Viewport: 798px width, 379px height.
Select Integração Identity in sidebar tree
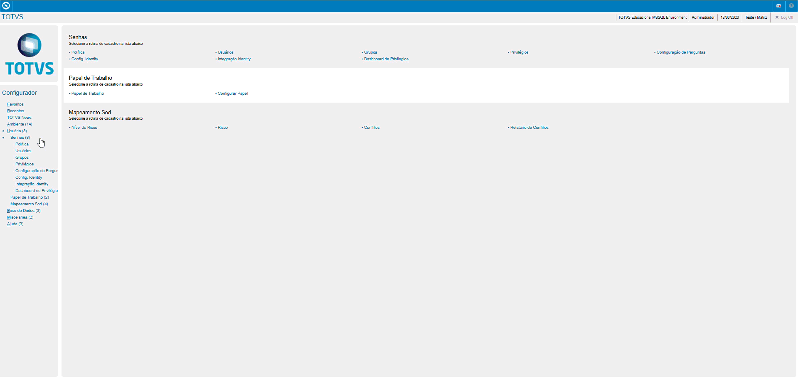32,184
